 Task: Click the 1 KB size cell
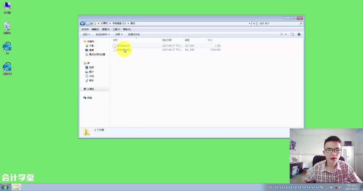coord(218,46)
